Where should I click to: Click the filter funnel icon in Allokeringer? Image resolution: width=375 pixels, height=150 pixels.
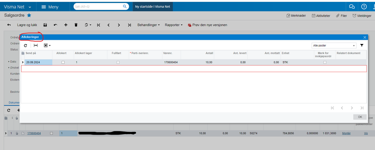tap(362, 45)
